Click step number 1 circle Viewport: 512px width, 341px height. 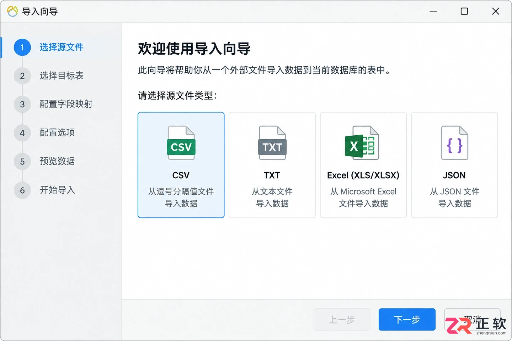pyautogui.click(x=22, y=47)
